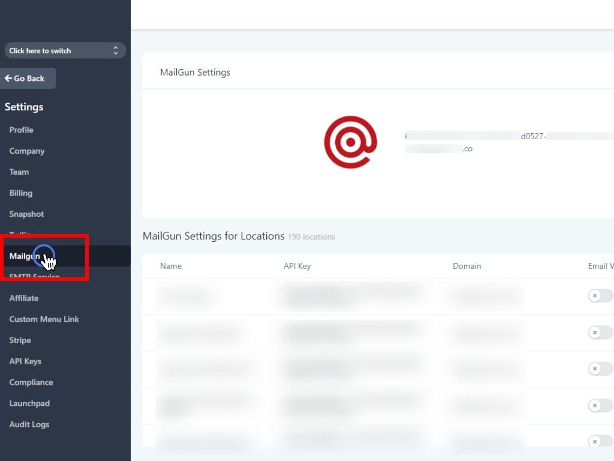Click the Settings sidebar heading
Viewport: 614px width, 461px height.
[x=24, y=107]
